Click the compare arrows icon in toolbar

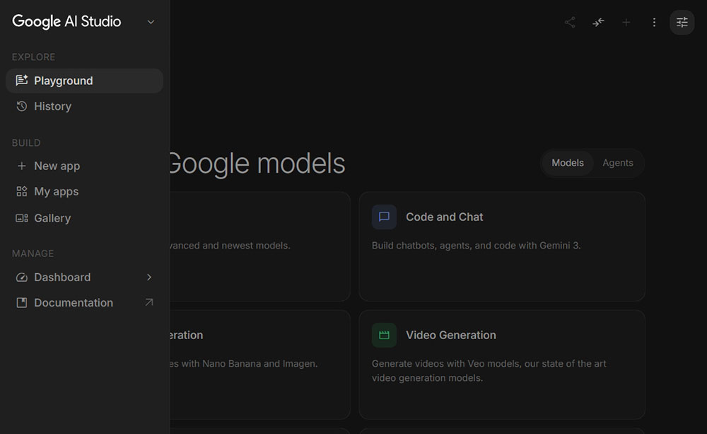click(x=598, y=22)
